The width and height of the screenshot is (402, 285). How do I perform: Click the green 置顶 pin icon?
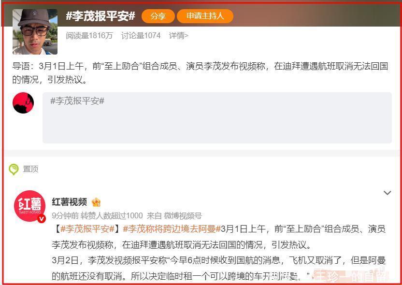[x=14, y=170]
